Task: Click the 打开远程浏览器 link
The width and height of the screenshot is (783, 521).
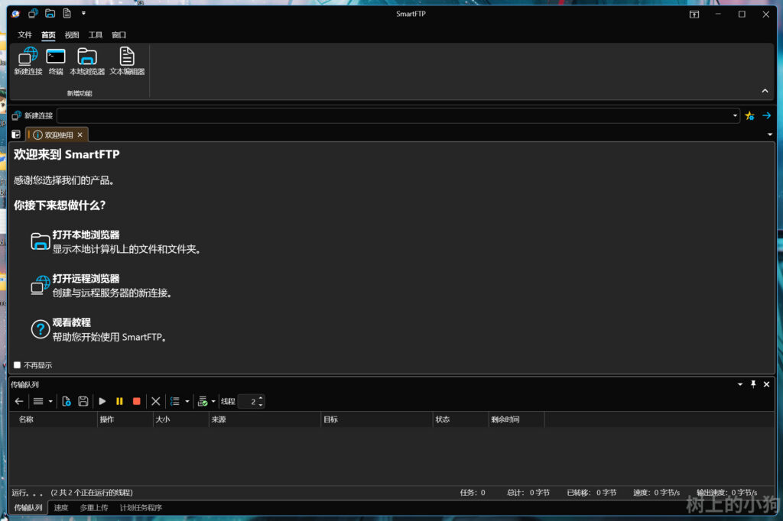Action: [86, 279]
